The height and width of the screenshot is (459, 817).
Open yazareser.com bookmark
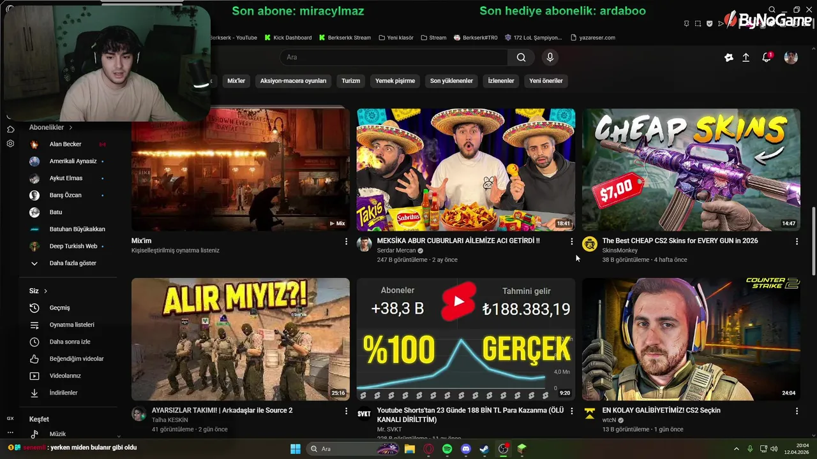point(593,38)
